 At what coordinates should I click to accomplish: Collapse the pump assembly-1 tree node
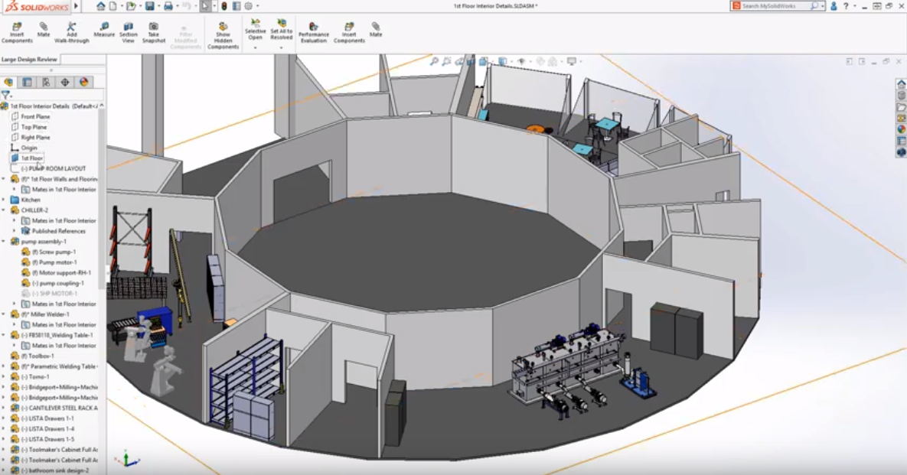[x=4, y=242]
